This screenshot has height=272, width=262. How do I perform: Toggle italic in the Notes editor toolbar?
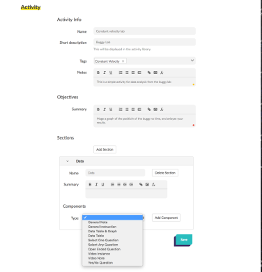[105, 73]
